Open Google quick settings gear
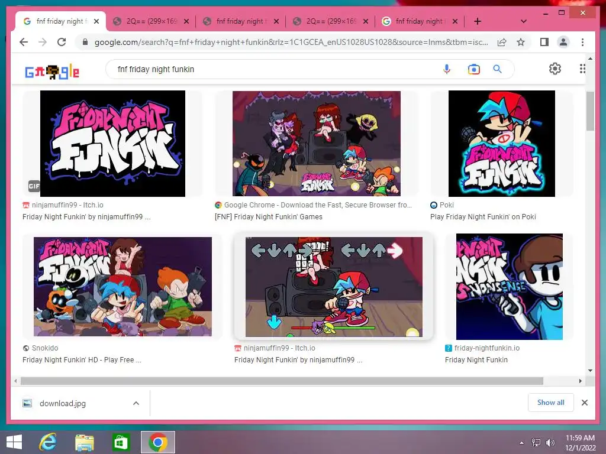This screenshot has width=606, height=454. (x=555, y=69)
